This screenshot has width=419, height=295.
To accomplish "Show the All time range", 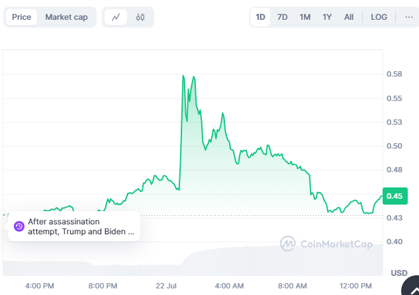I will point(349,17).
